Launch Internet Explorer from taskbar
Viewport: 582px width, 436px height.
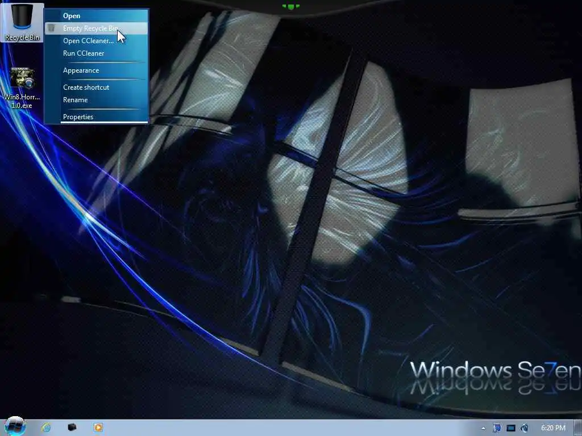[x=46, y=427]
